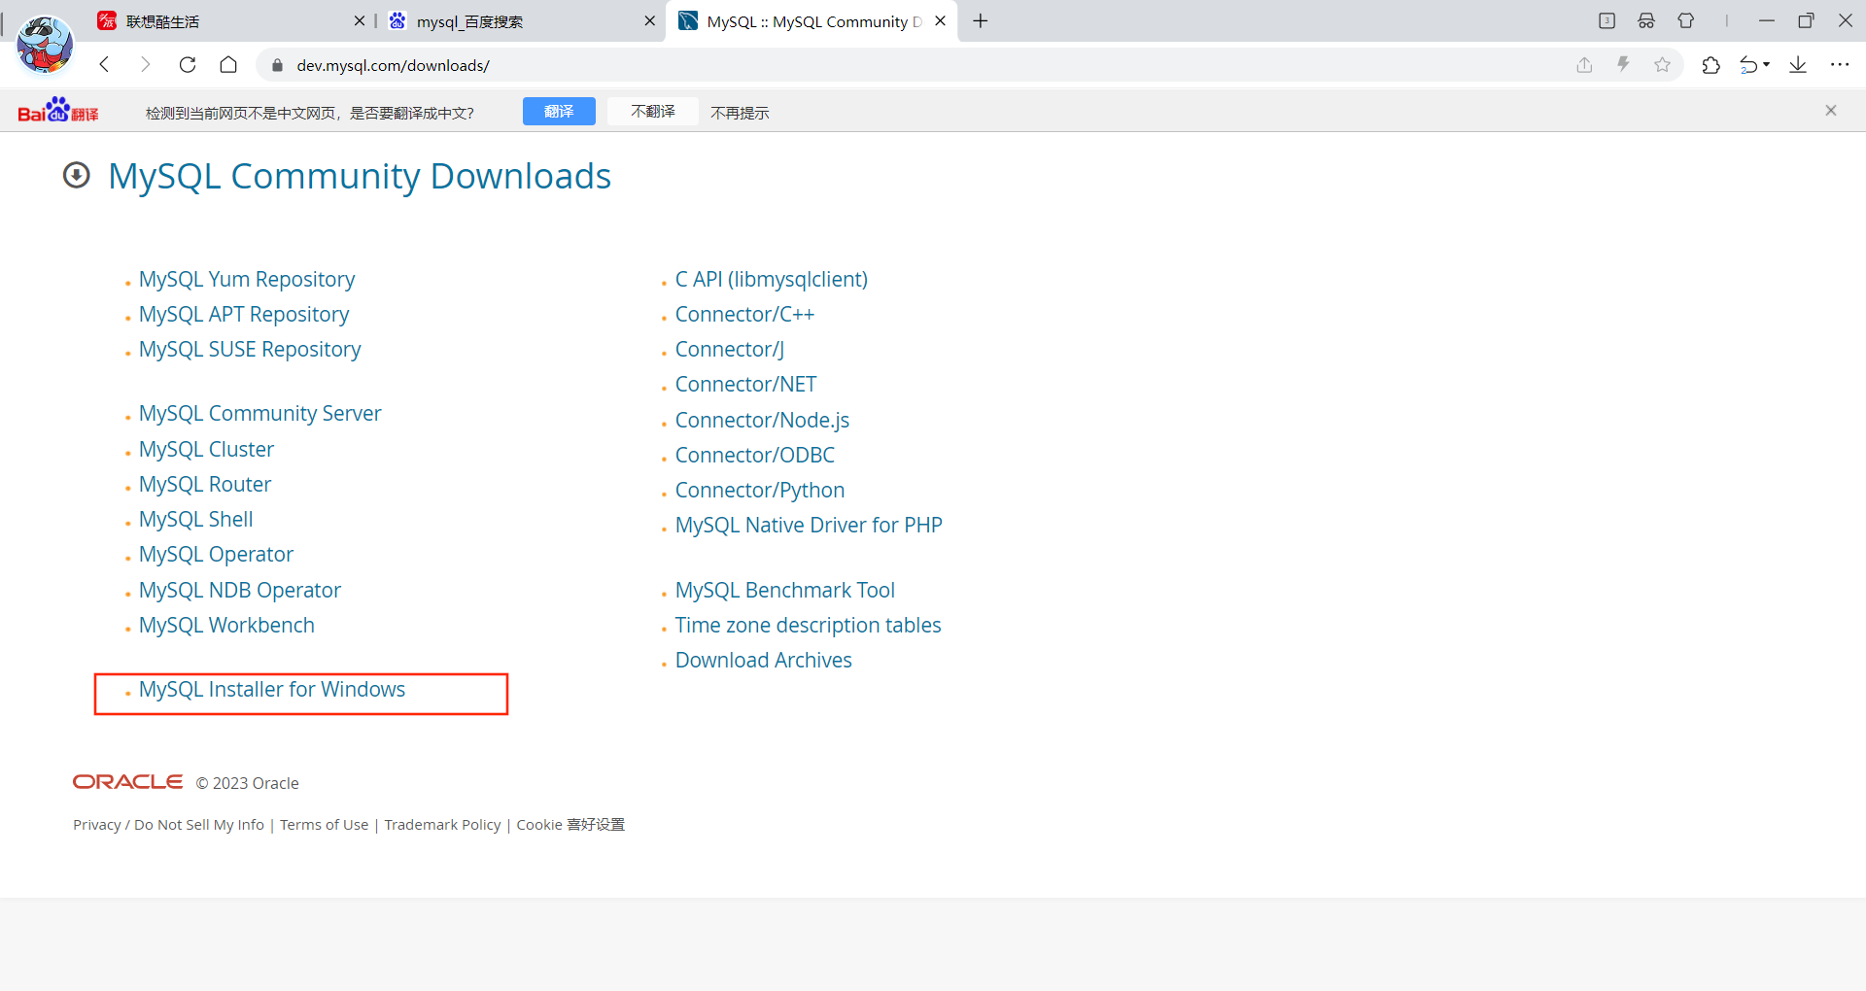Open the three-dot browser menu
The image size is (1866, 991).
click(x=1840, y=65)
